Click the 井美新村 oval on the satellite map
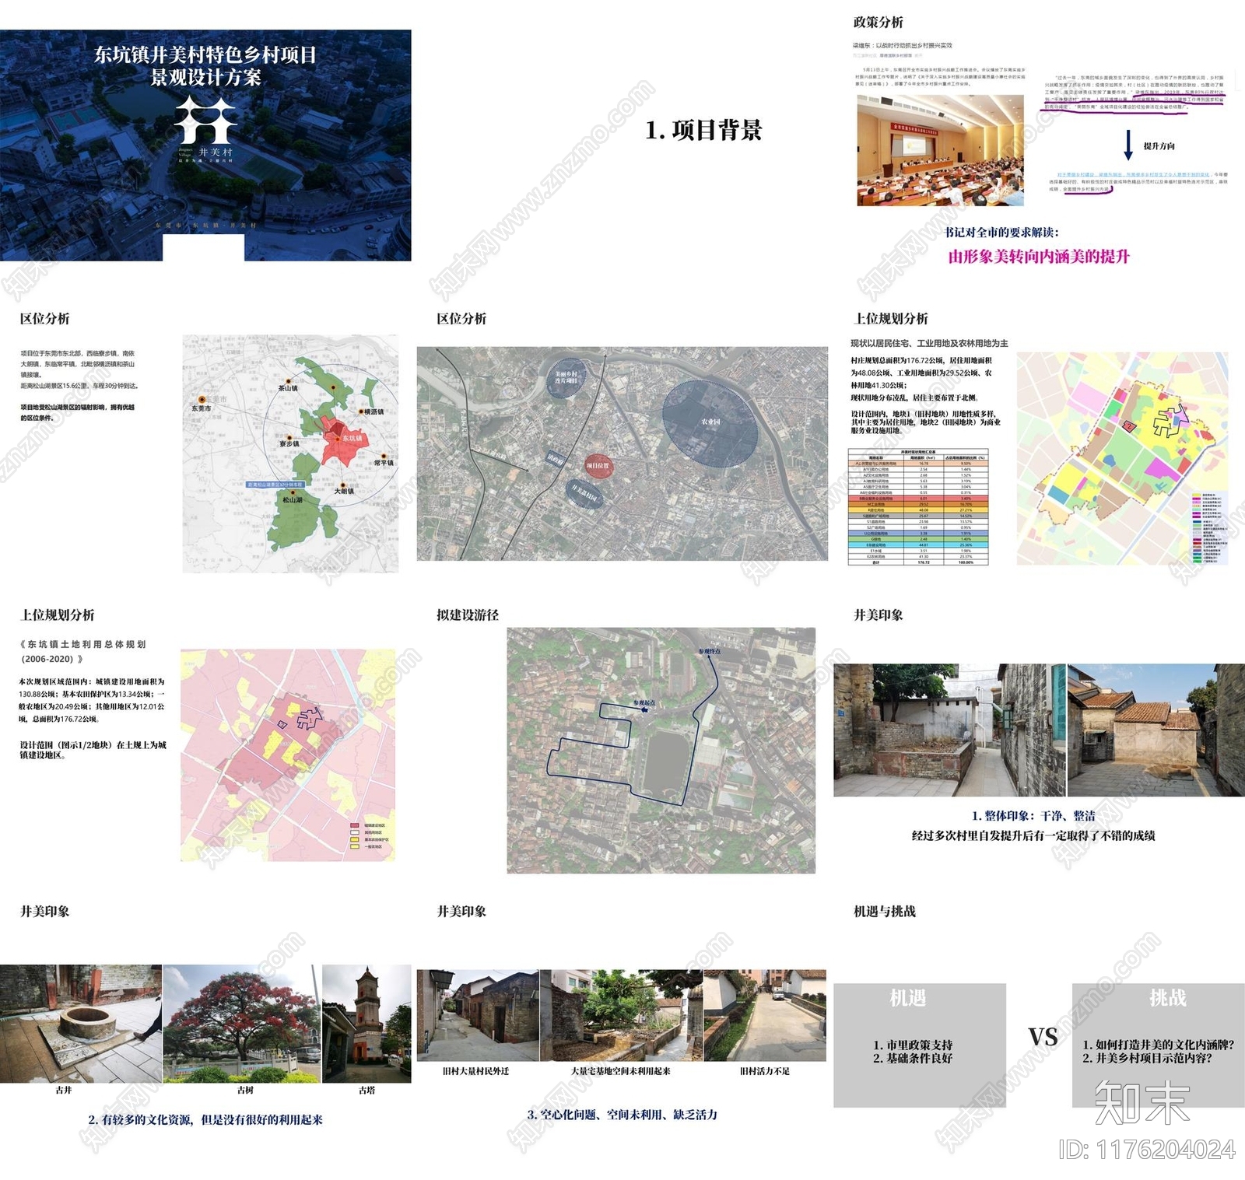Screen dimensions: 1245x1180 [584, 493]
